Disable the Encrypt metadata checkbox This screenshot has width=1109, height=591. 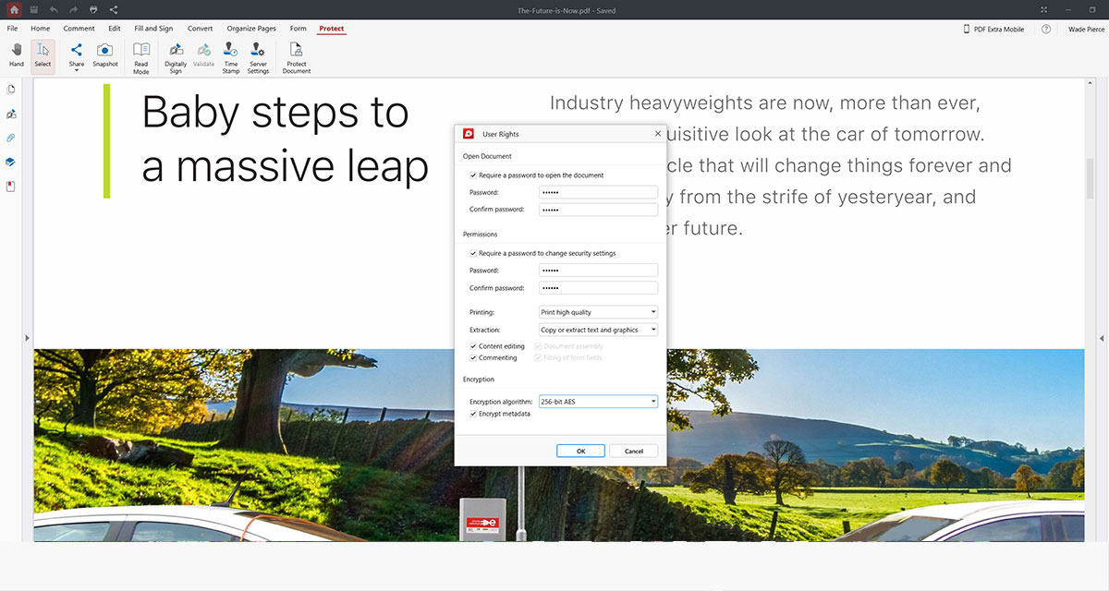(x=474, y=414)
